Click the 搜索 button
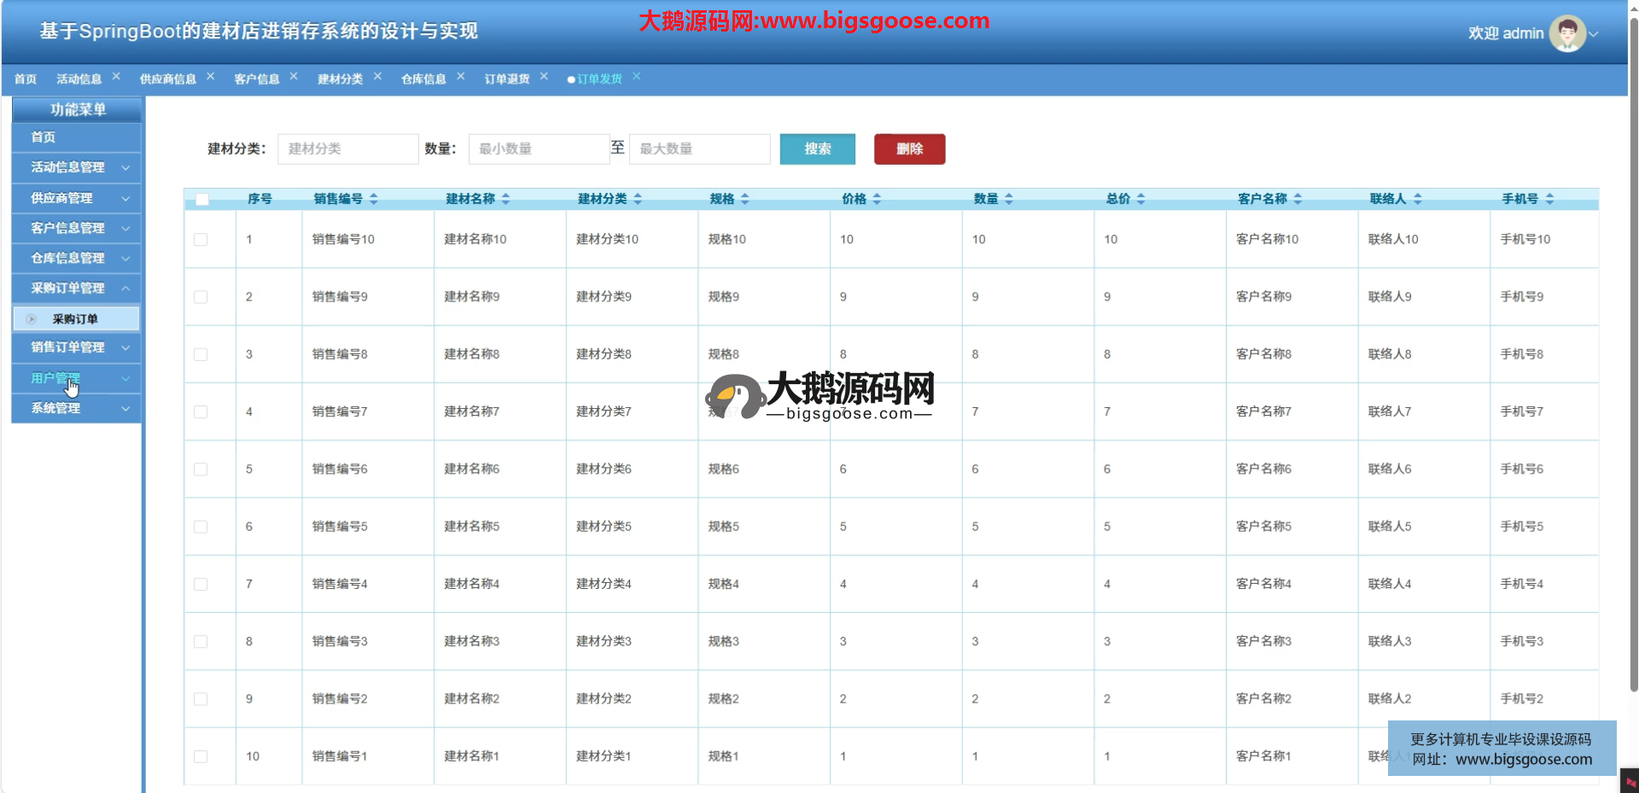This screenshot has width=1639, height=793. coord(817,149)
